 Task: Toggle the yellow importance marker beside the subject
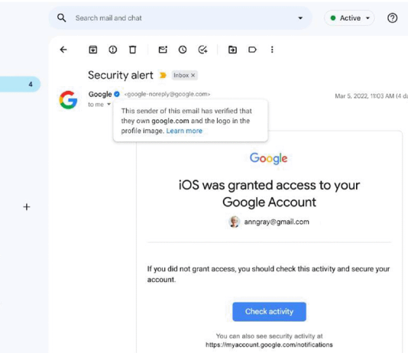pyautogui.click(x=163, y=75)
